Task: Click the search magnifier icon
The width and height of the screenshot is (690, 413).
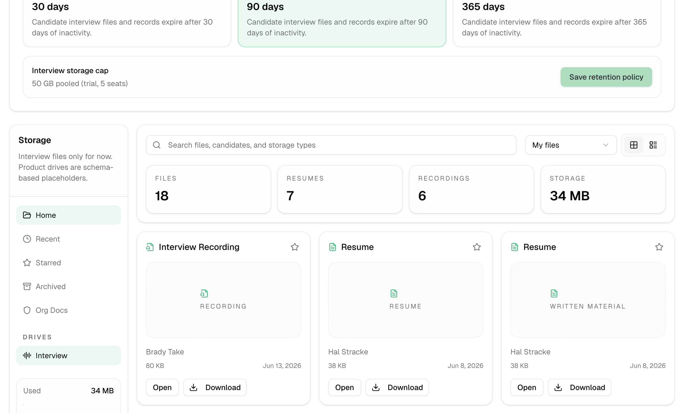Action: pyautogui.click(x=157, y=145)
